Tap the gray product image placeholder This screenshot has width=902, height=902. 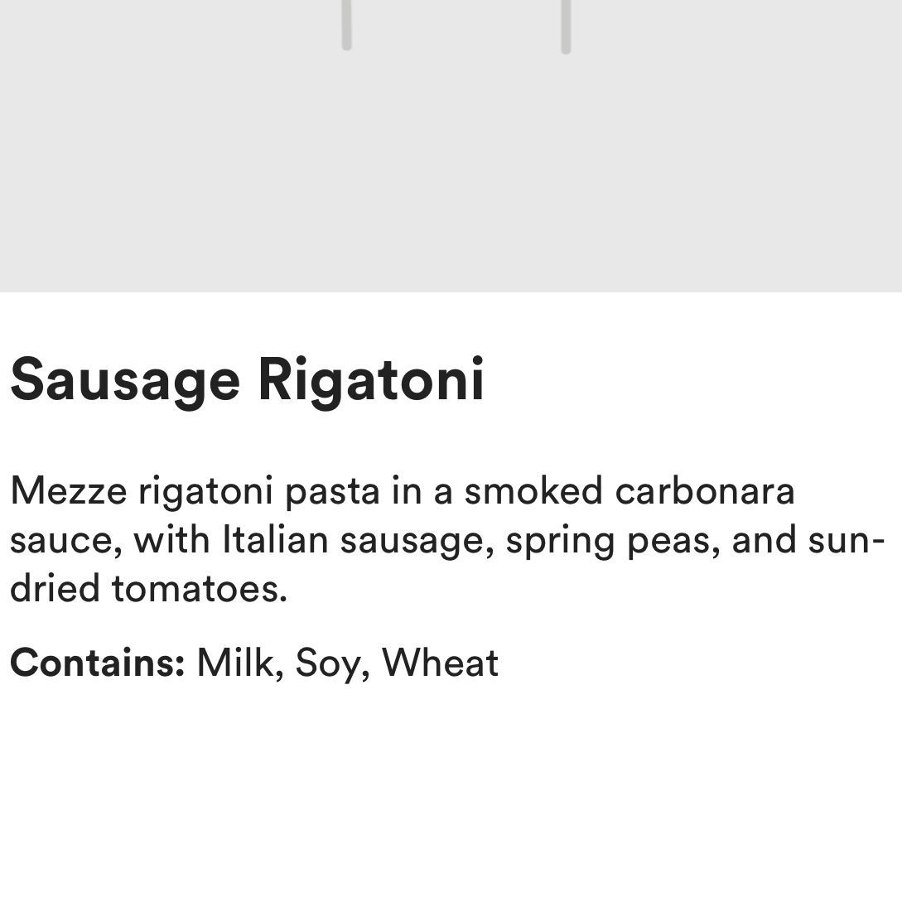(x=451, y=146)
